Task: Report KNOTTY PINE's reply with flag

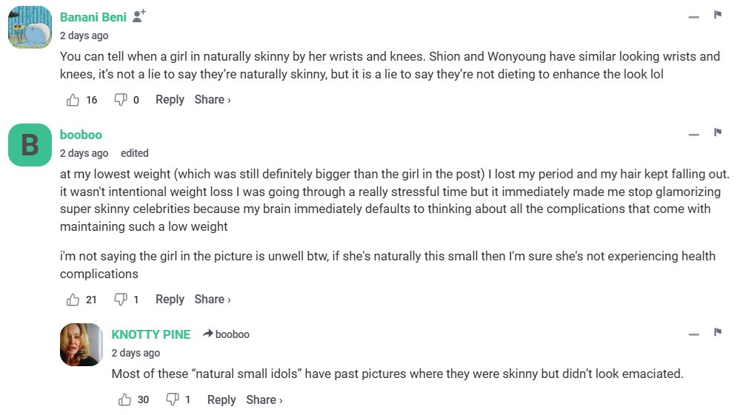Action: [x=717, y=332]
